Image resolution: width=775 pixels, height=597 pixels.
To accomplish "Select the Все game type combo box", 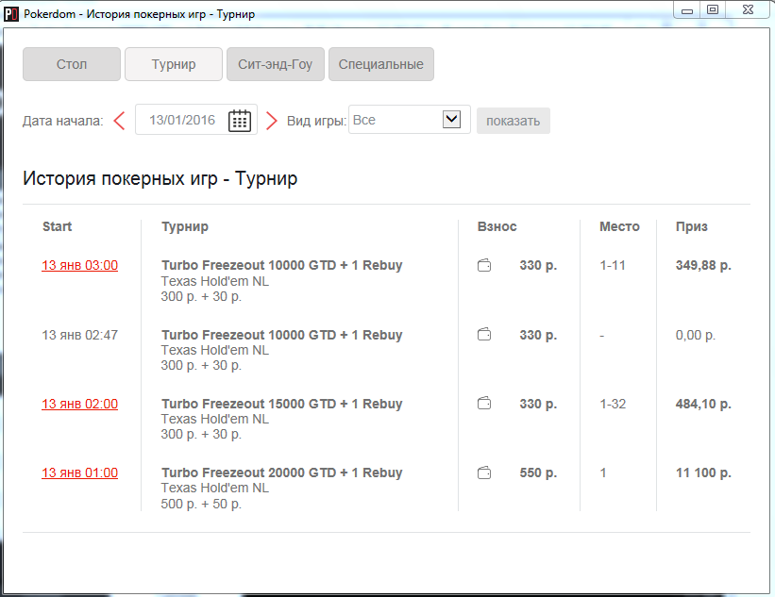I will (x=410, y=120).
